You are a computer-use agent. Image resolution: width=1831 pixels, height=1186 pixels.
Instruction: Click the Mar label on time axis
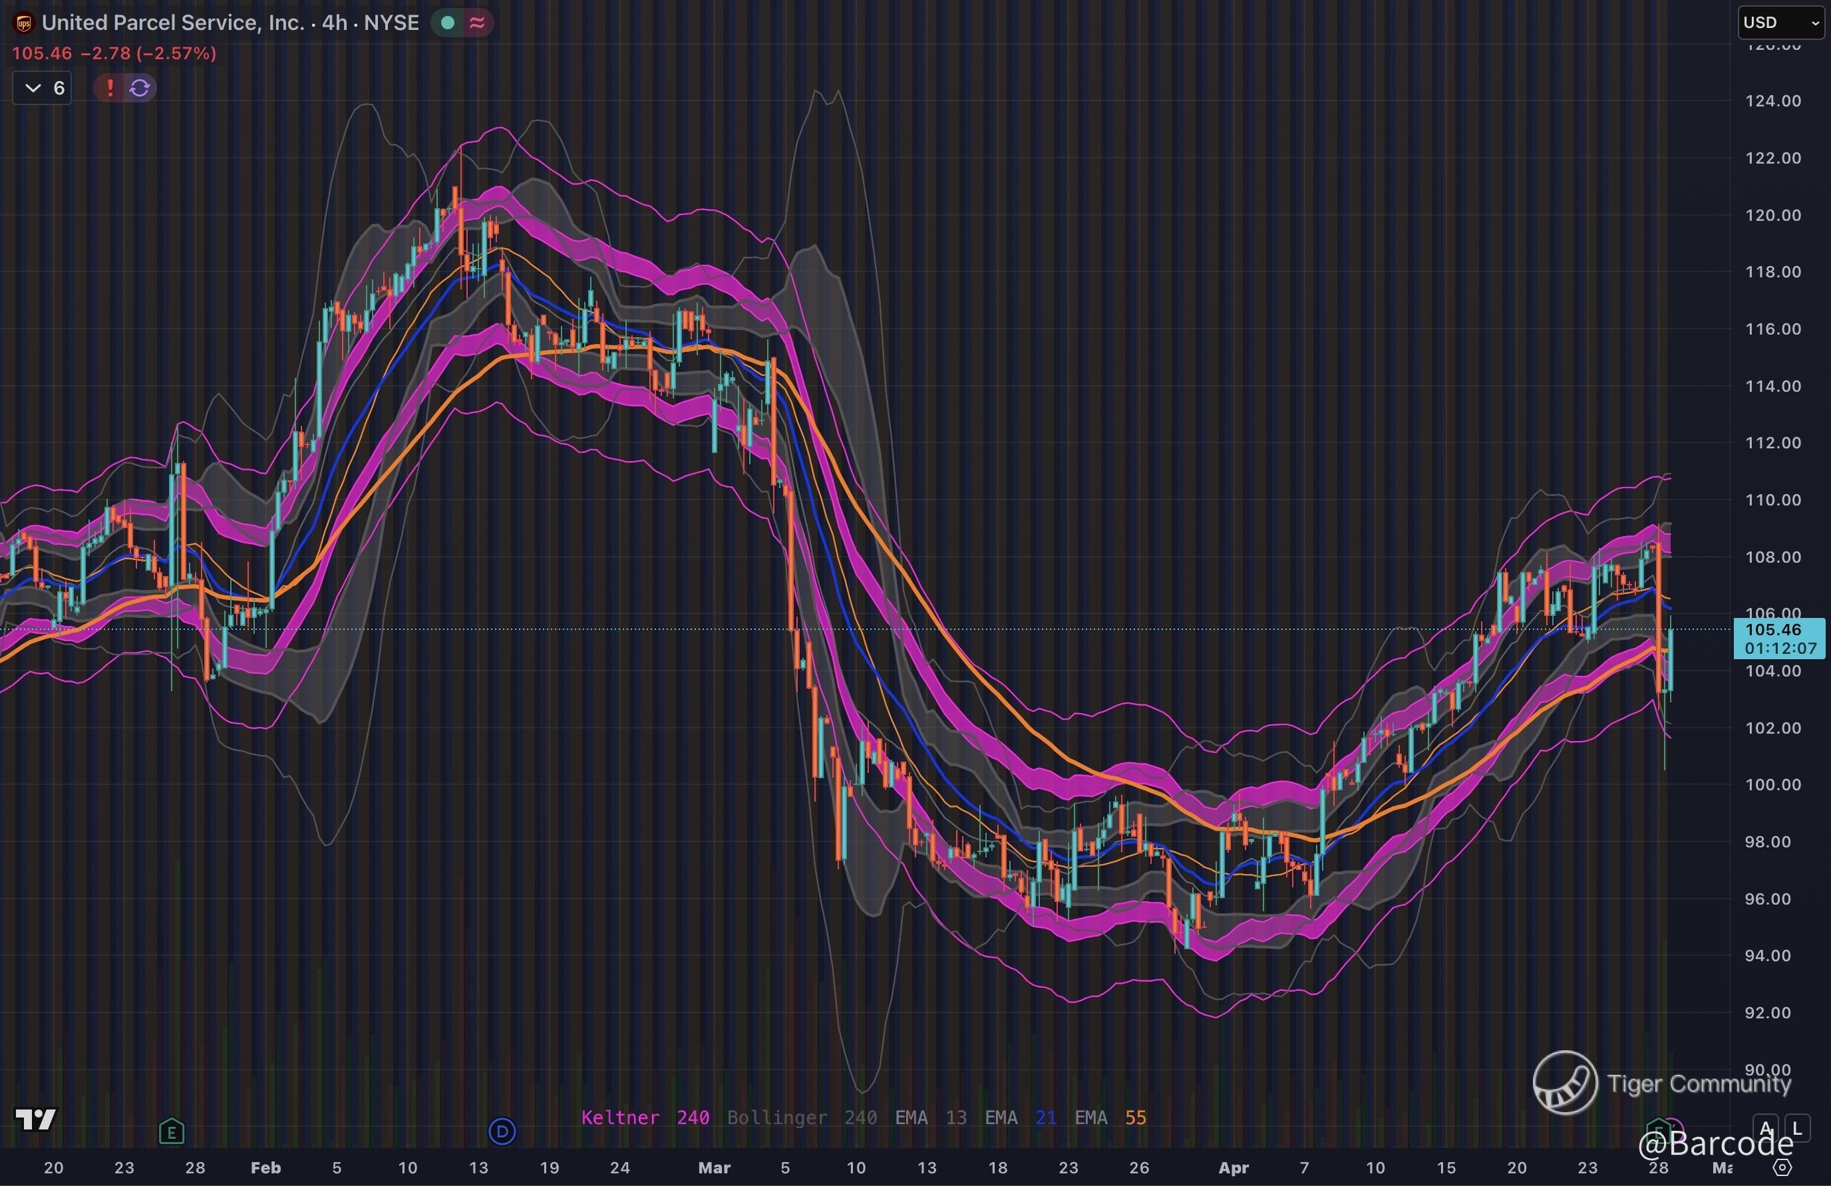click(x=714, y=1167)
